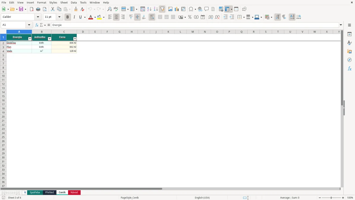The image size is (355, 200).
Task: Select column D header
Action: (x=83, y=32)
